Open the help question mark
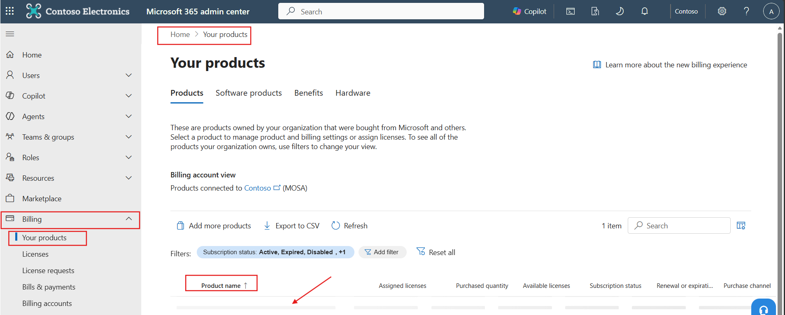Viewport: 785px width, 315px height. pyautogui.click(x=746, y=11)
